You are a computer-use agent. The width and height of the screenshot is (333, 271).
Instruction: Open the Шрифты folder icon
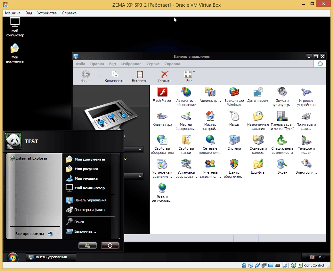coord(258,167)
